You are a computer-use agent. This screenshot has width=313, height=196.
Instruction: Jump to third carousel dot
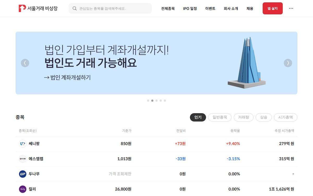coord(156,101)
